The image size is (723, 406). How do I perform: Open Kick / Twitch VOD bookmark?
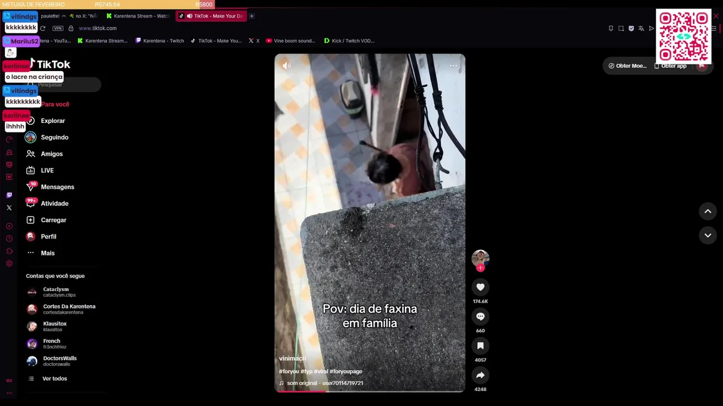349,41
